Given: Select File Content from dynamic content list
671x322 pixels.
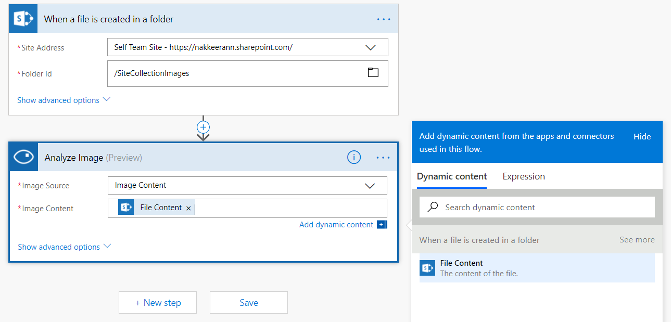Looking at the screenshot, I should pyautogui.click(x=537, y=268).
